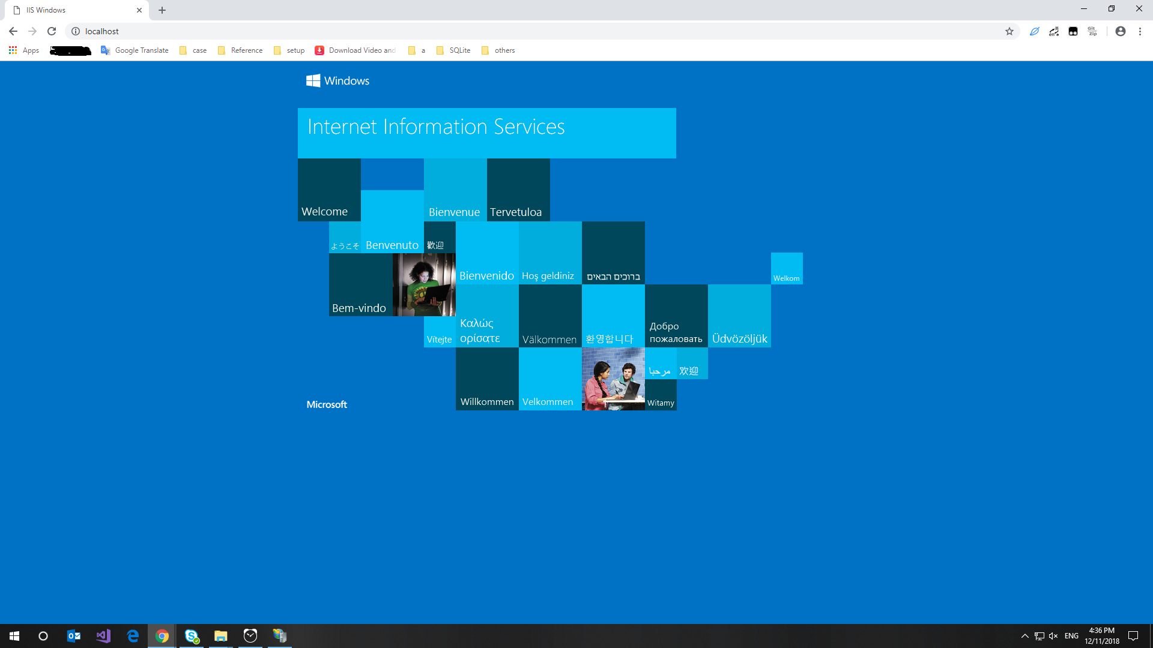Click the Üdvözöljük tile
Viewport: 1153px width, 648px height.
click(739, 316)
